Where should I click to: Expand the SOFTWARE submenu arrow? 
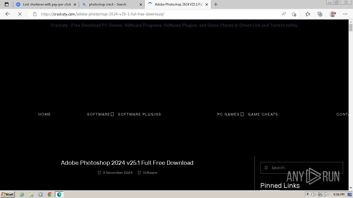click(112, 114)
